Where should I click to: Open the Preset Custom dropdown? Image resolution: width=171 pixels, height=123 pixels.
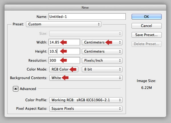pos(64,24)
